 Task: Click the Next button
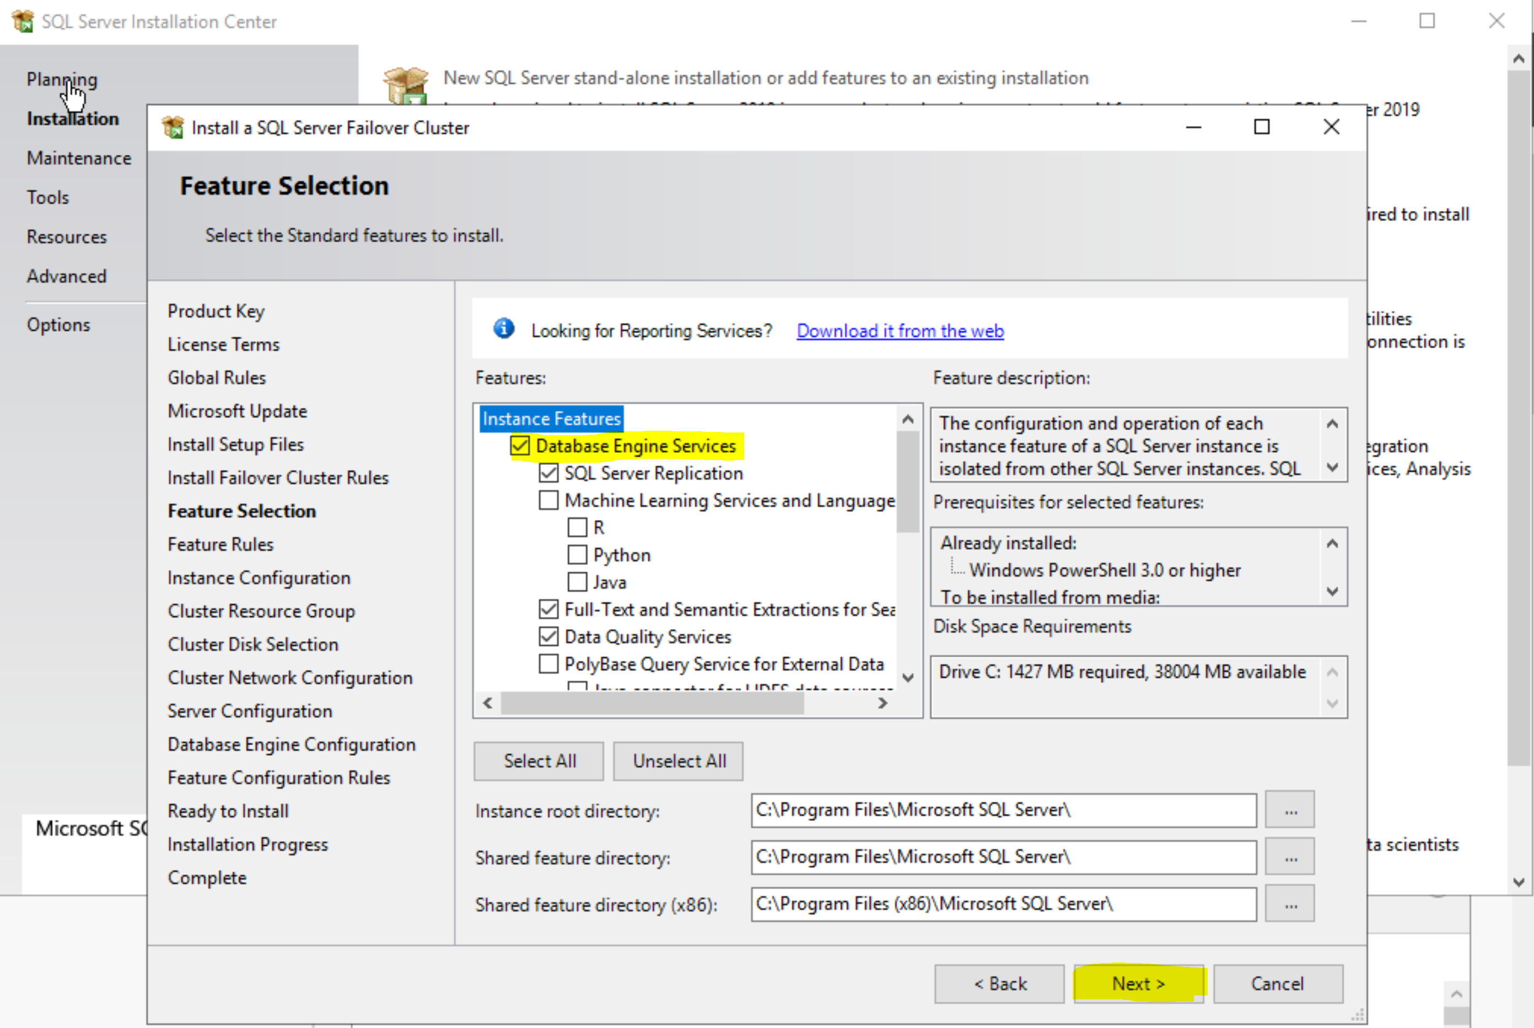point(1139,983)
